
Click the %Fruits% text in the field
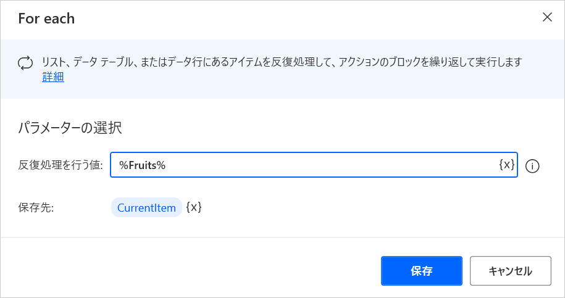pos(142,165)
